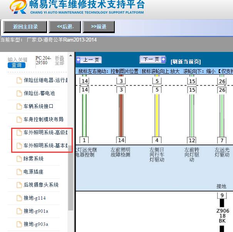
Task: Click document icon beside 除雾系统
Action: [x=19, y=159]
